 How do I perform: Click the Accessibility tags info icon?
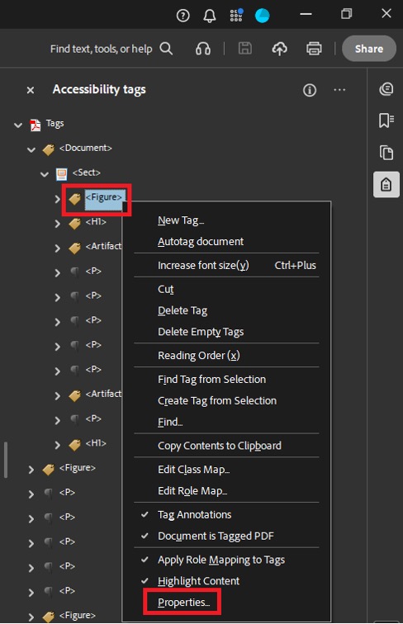pyautogui.click(x=310, y=90)
